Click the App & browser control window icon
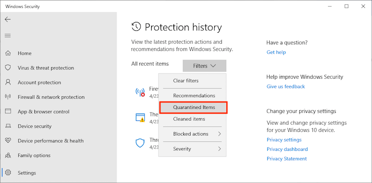 point(8,111)
